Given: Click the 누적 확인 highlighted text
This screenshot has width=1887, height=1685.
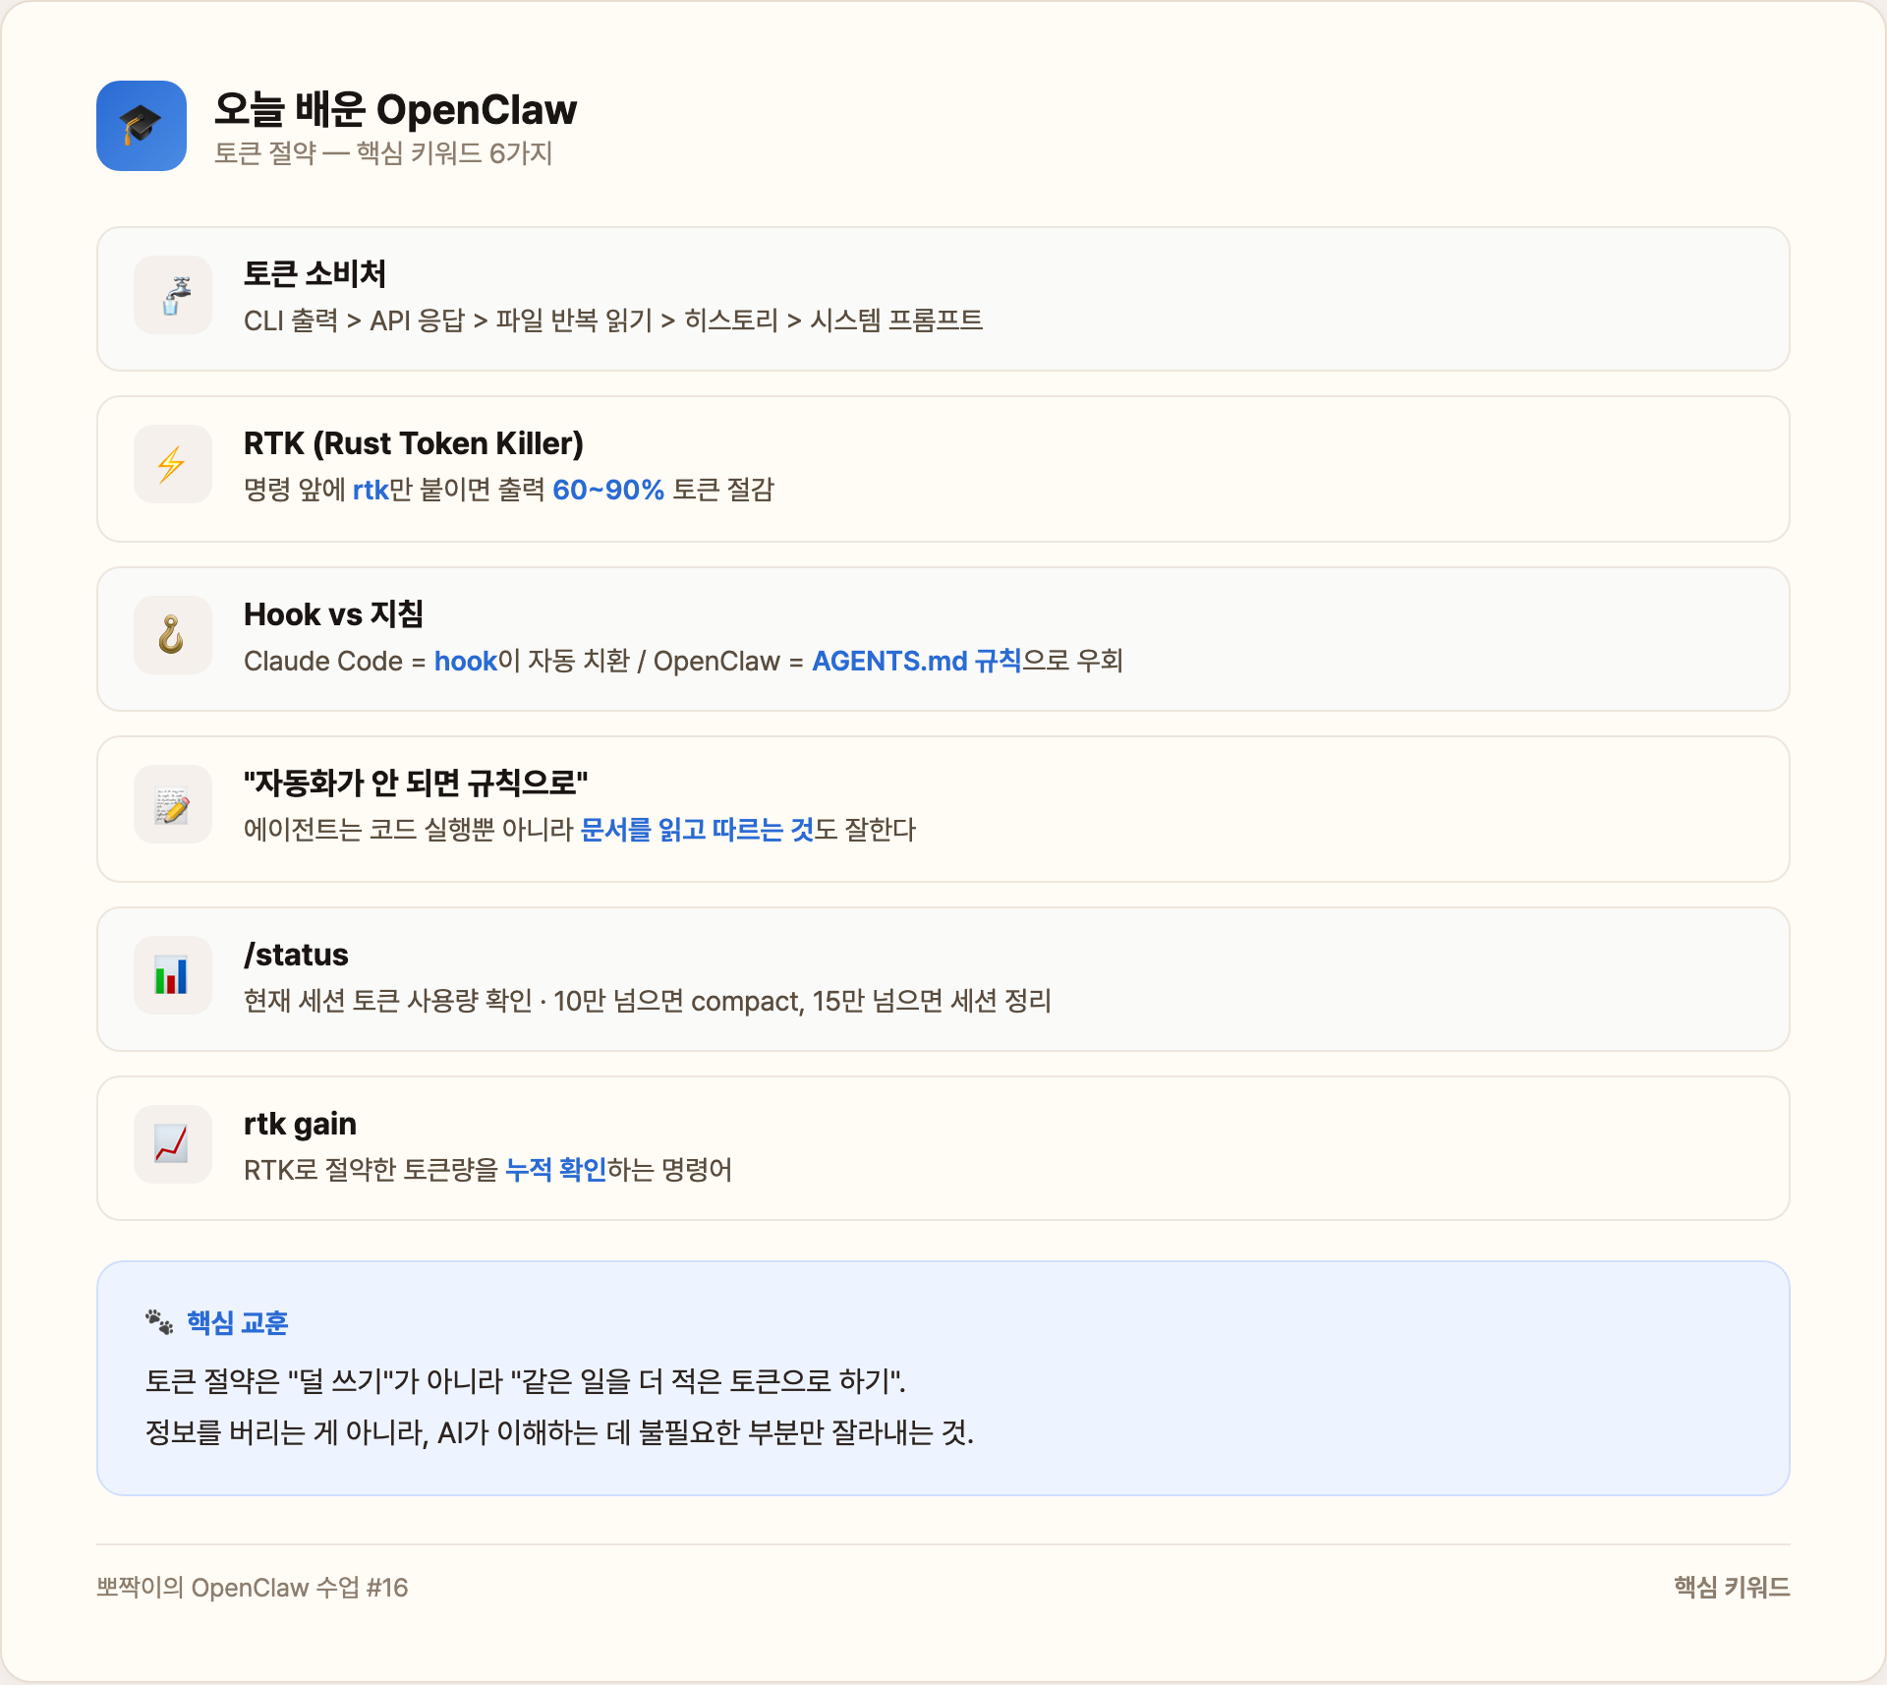Looking at the screenshot, I should pos(556,1170).
